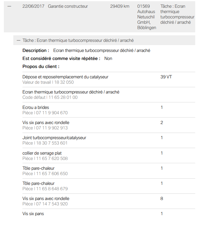The width and height of the screenshot is (210, 227).
Task: Click the Garantie constructeur label
Action: (x=68, y=6)
